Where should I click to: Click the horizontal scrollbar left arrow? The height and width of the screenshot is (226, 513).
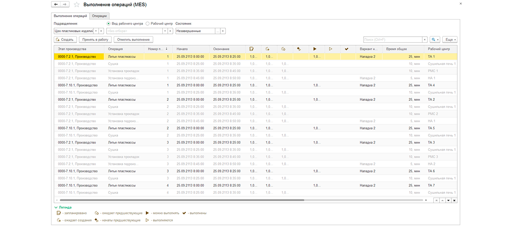(x=56, y=200)
